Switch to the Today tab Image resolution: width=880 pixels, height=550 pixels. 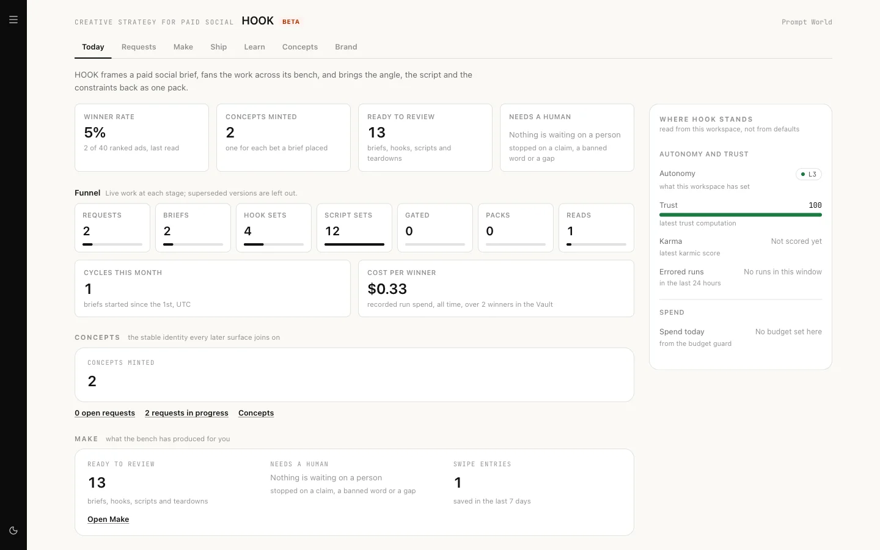[93, 47]
